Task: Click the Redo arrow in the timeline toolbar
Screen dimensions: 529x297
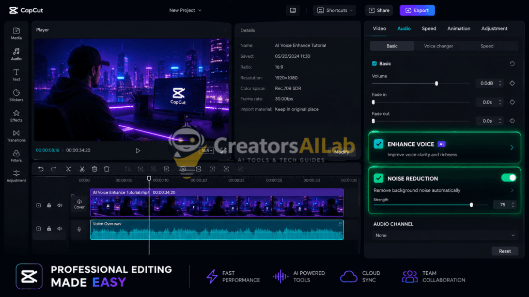Action: (53, 169)
